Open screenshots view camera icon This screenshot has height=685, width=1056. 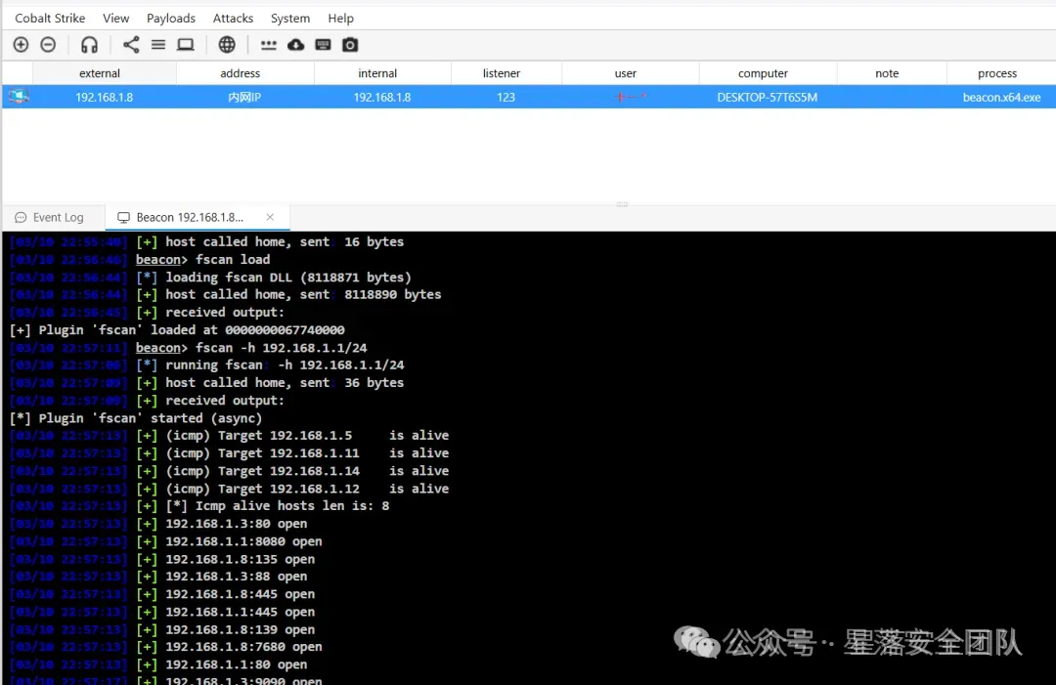350,44
